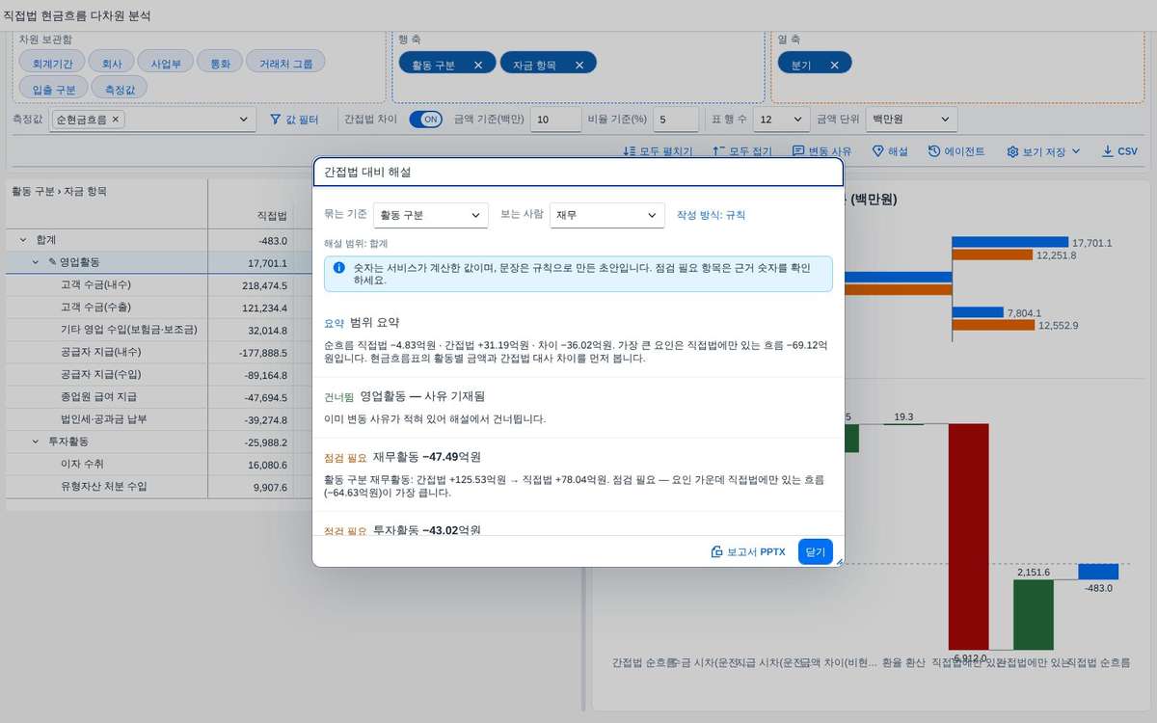The height and width of the screenshot is (723, 1157).
Task: Remove the 자금 항목 chip from row axis
Action: (579, 65)
